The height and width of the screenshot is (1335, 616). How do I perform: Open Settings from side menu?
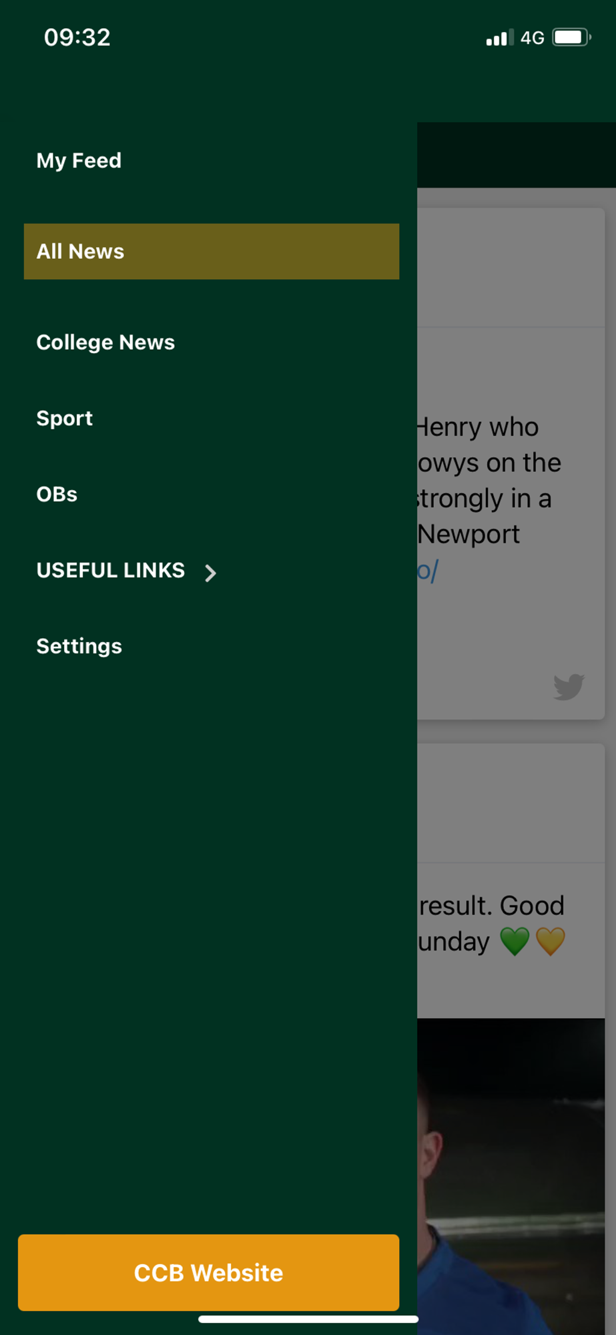click(x=79, y=646)
